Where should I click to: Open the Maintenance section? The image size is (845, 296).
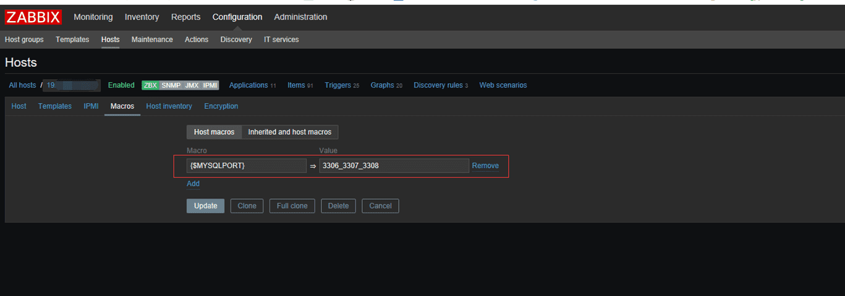(152, 40)
